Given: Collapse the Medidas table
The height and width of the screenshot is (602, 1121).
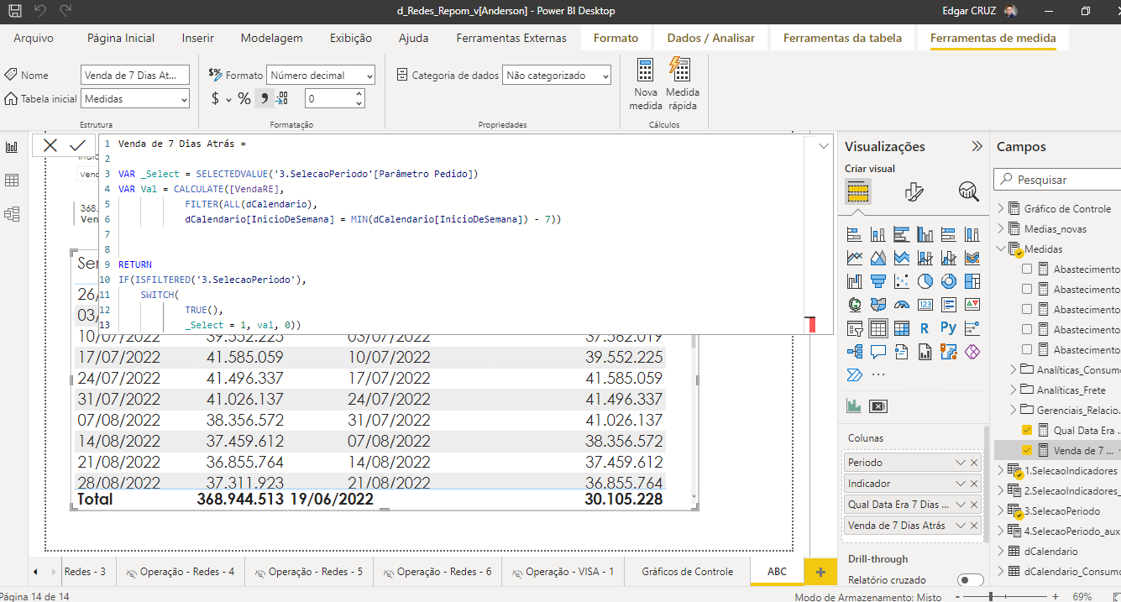Looking at the screenshot, I should [1001, 249].
